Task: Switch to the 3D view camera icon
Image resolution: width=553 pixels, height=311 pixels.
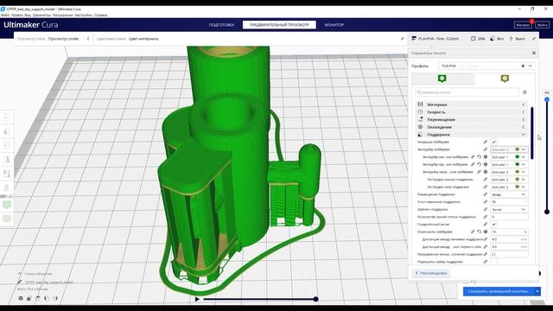Action: [21, 298]
